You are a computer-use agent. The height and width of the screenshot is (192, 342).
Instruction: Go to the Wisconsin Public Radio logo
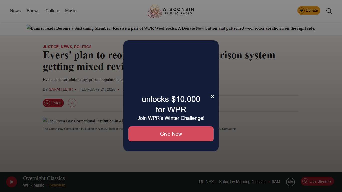pyautogui.click(x=171, y=11)
